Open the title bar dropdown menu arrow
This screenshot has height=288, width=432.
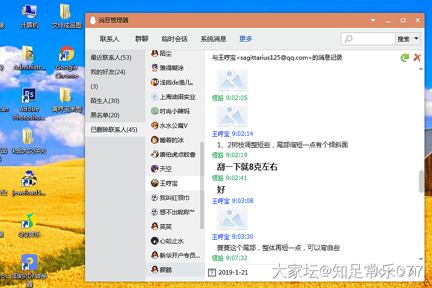[372, 20]
